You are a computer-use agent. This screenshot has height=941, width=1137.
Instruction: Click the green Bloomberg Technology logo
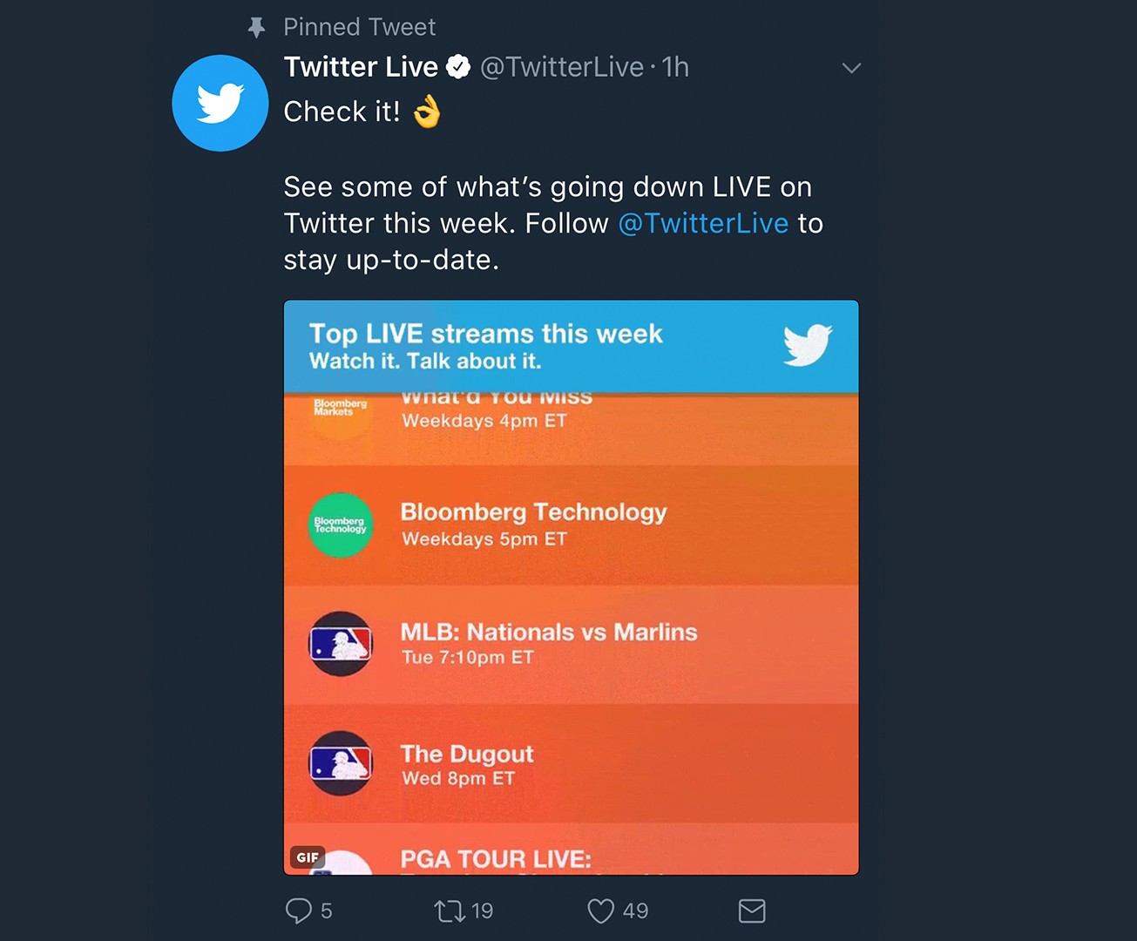(x=341, y=525)
